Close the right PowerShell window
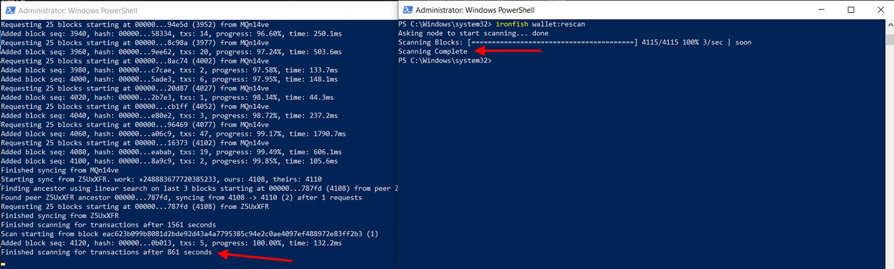 pos(881,10)
